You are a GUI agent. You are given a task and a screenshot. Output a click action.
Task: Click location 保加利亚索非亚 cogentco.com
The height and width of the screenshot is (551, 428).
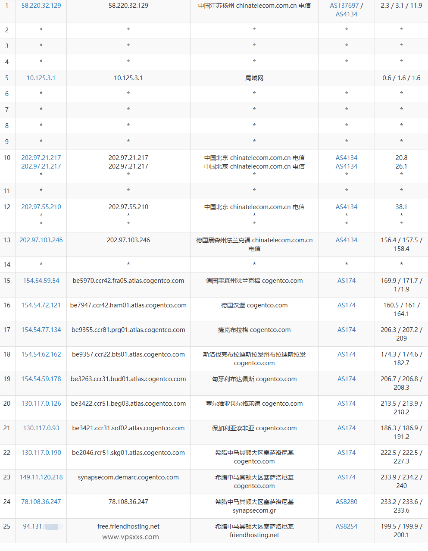click(254, 428)
